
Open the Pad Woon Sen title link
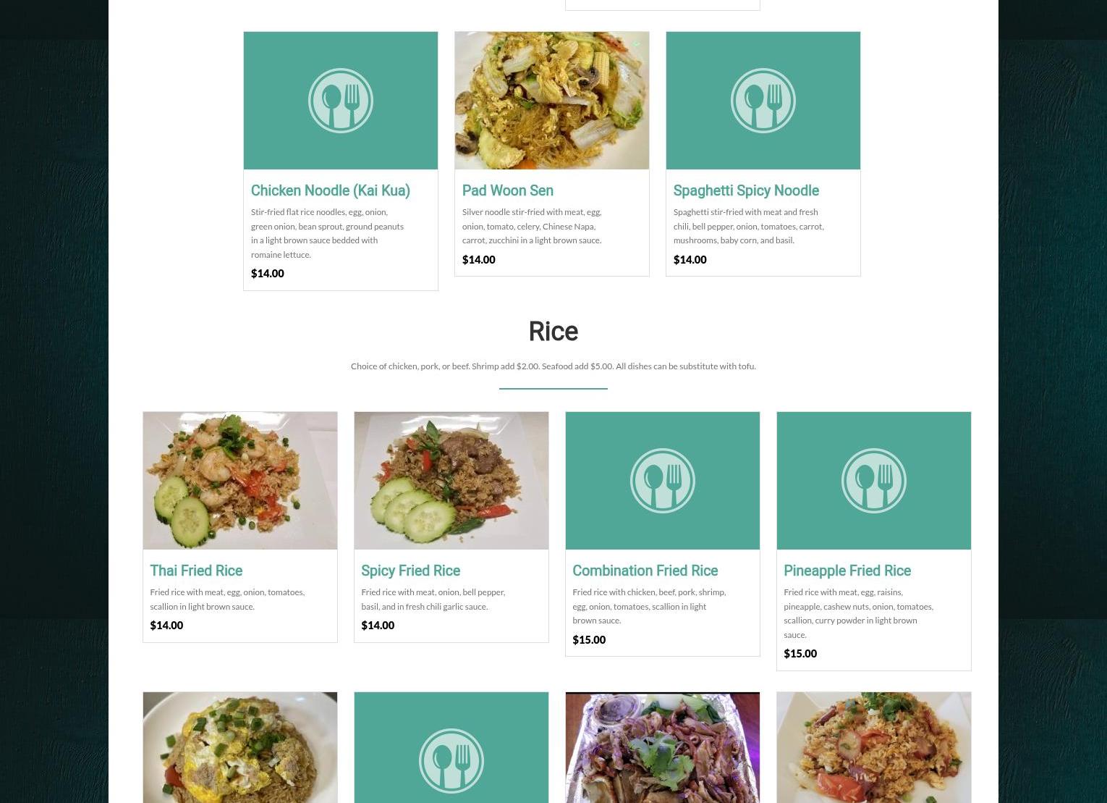[508, 190]
